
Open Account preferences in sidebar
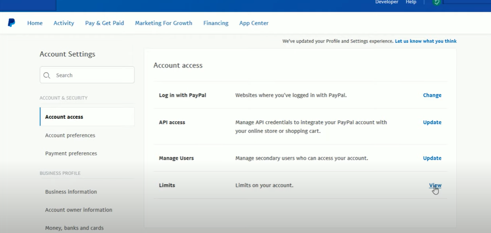point(70,135)
